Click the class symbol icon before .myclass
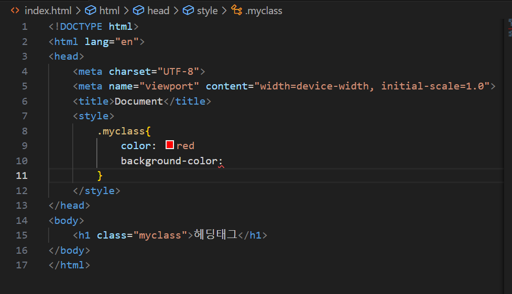 point(237,10)
